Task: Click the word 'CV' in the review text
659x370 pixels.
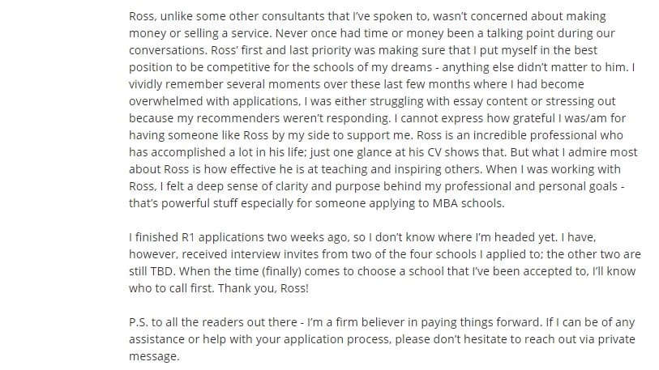Action: (434, 152)
